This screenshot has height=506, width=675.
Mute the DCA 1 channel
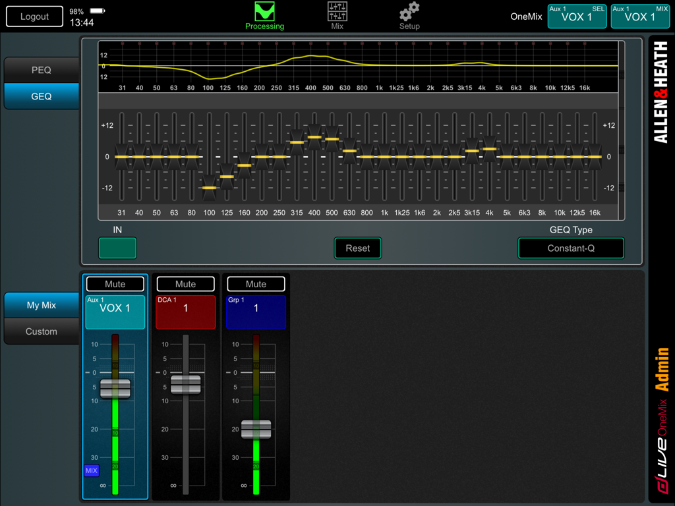[x=185, y=284]
